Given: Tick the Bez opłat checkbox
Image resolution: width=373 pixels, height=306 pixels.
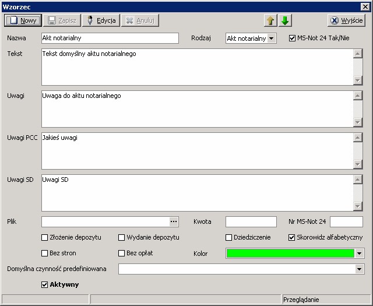Looking at the screenshot, I should click(122, 254).
